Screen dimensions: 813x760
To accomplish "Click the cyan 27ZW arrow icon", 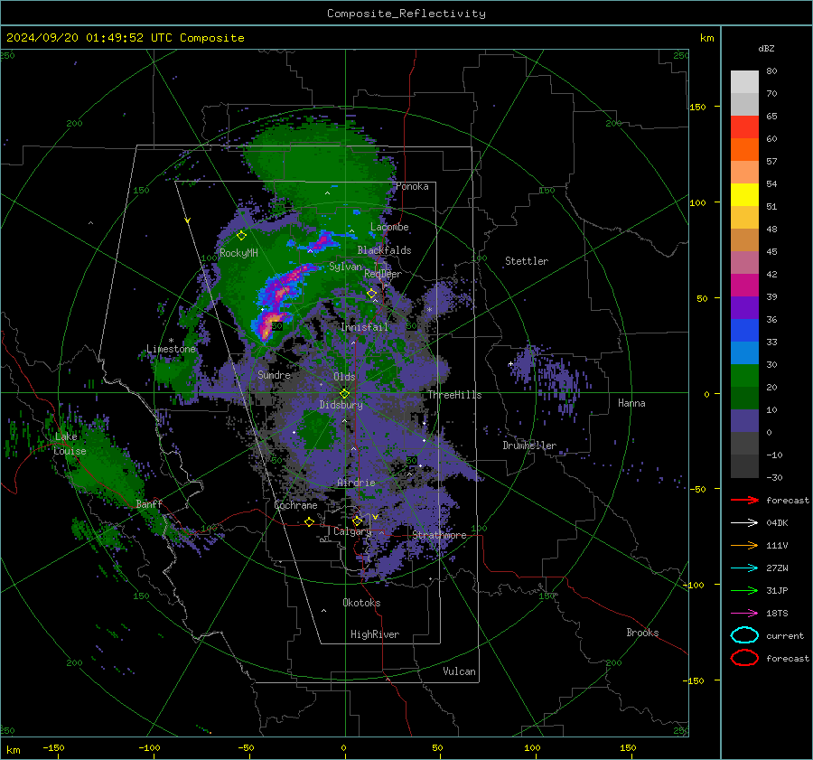I will (744, 568).
